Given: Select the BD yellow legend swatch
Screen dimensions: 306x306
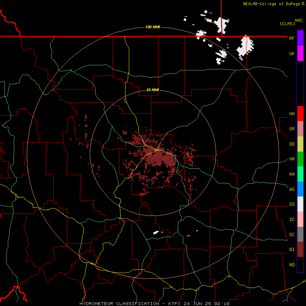Looking at the screenshot, I should coord(300,144).
